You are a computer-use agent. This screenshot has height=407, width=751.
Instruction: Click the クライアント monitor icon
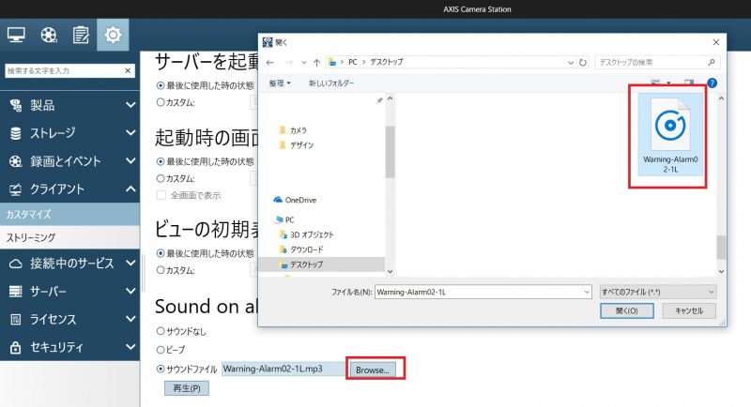[x=16, y=189]
